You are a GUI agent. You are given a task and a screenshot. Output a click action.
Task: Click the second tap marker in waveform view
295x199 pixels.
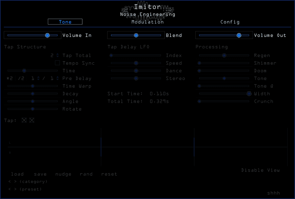click(194, 147)
